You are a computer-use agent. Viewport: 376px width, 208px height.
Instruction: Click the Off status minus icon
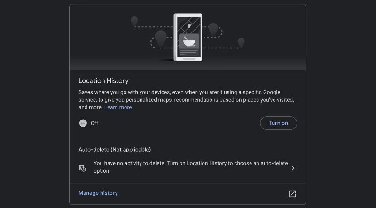pos(83,123)
